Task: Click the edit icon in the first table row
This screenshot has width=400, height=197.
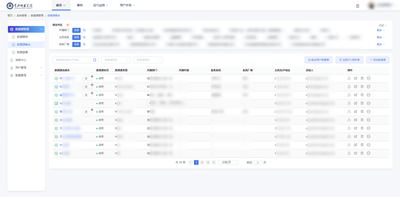Action: click(x=356, y=78)
